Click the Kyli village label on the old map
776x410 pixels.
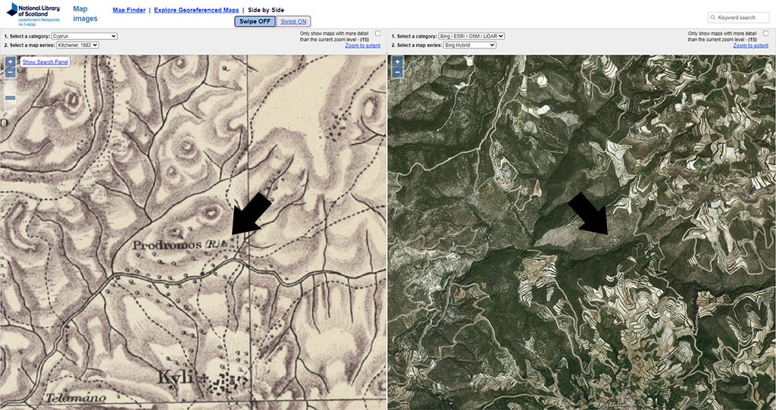coord(175,377)
